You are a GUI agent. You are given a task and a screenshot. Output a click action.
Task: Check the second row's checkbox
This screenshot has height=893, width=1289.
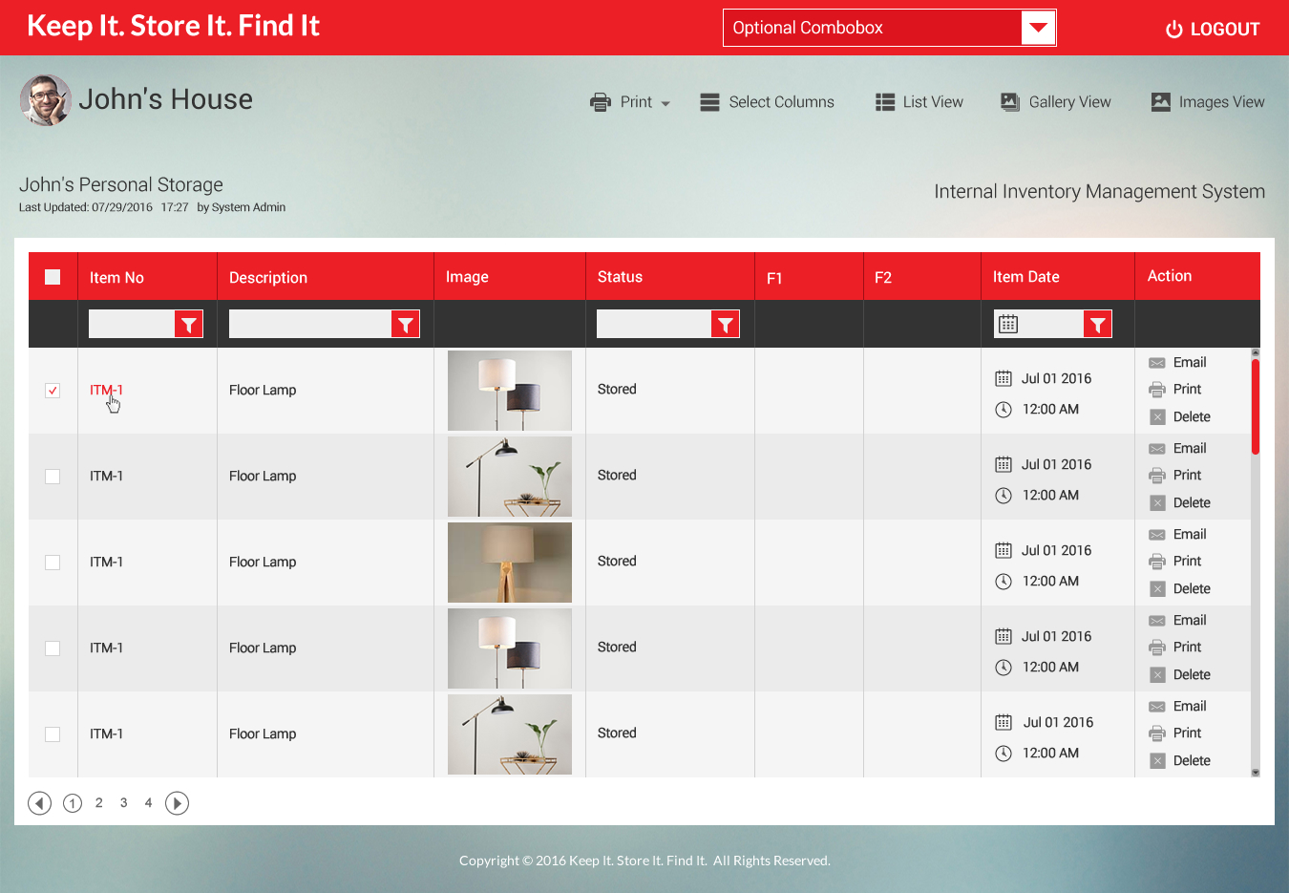point(53,477)
